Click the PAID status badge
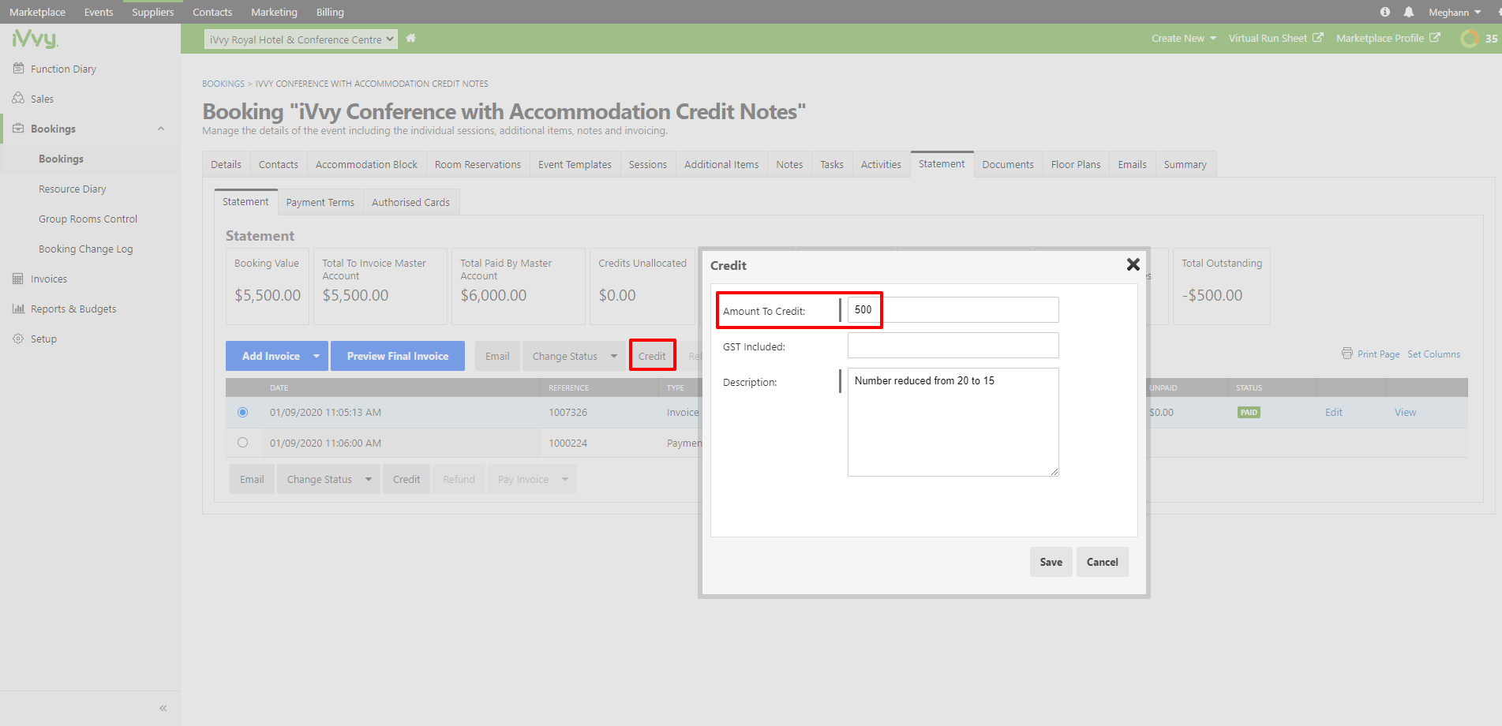Image resolution: width=1502 pixels, height=726 pixels. tap(1249, 412)
